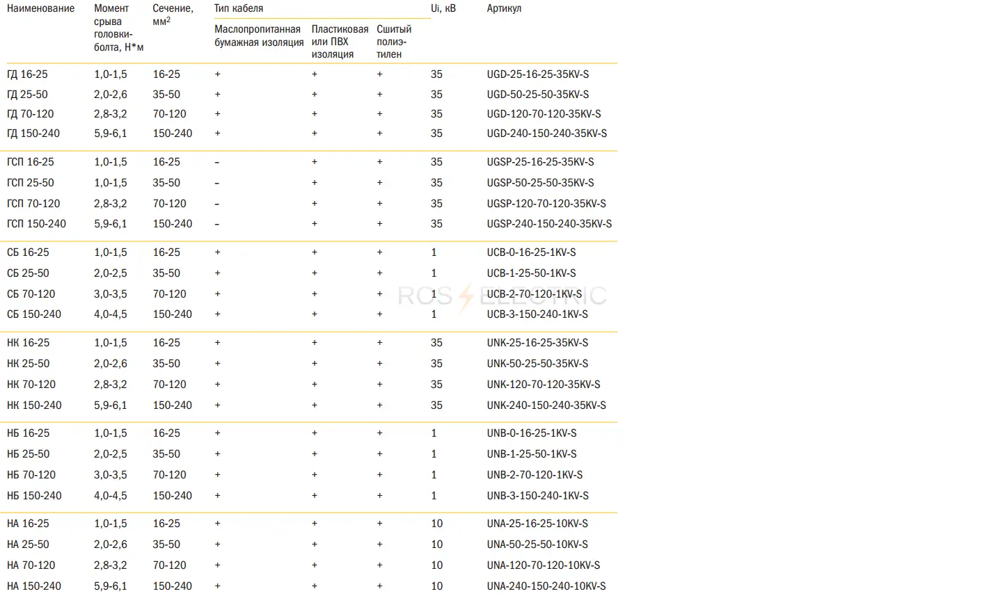1005x596 pixels.
Task: Select the row name 'СБ 25-50'
Action: click(x=28, y=273)
